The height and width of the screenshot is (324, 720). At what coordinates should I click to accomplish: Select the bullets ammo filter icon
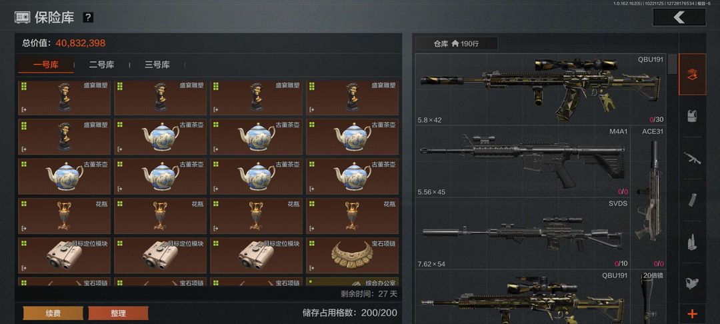tap(692, 242)
